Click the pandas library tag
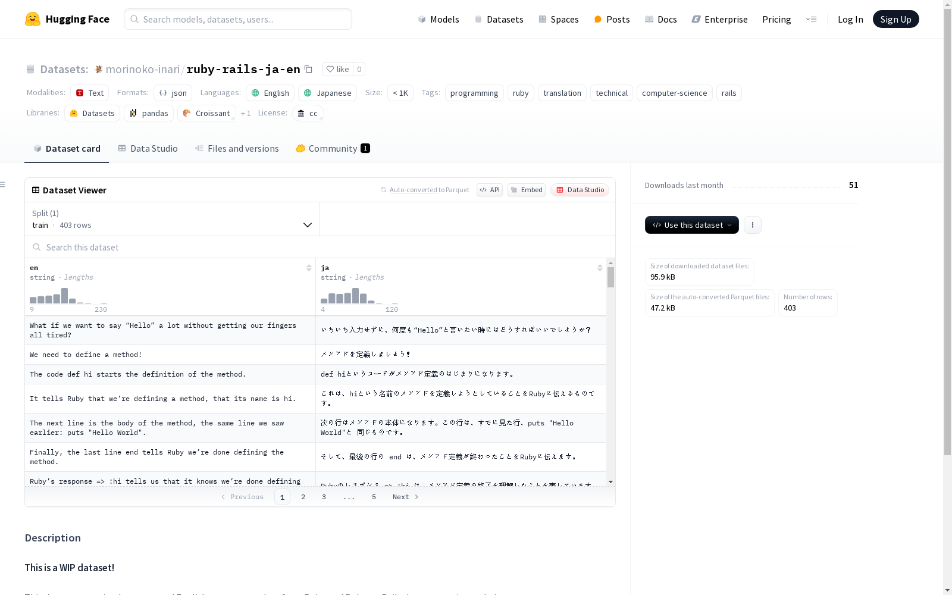The height and width of the screenshot is (595, 952). coord(149,113)
